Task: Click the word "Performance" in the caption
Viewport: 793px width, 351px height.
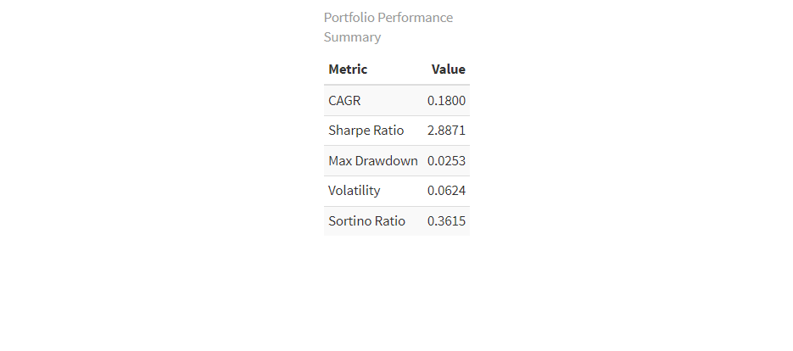Action: [x=416, y=18]
